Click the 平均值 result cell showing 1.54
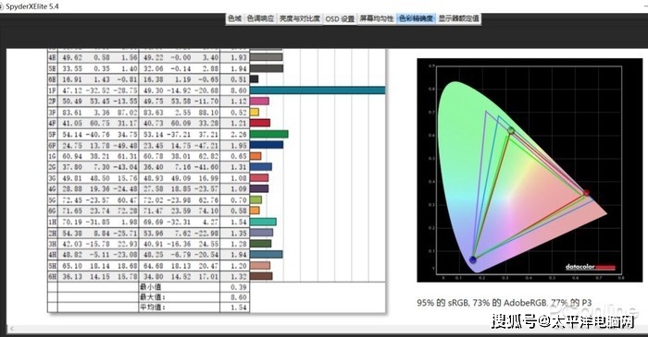 click(x=235, y=307)
